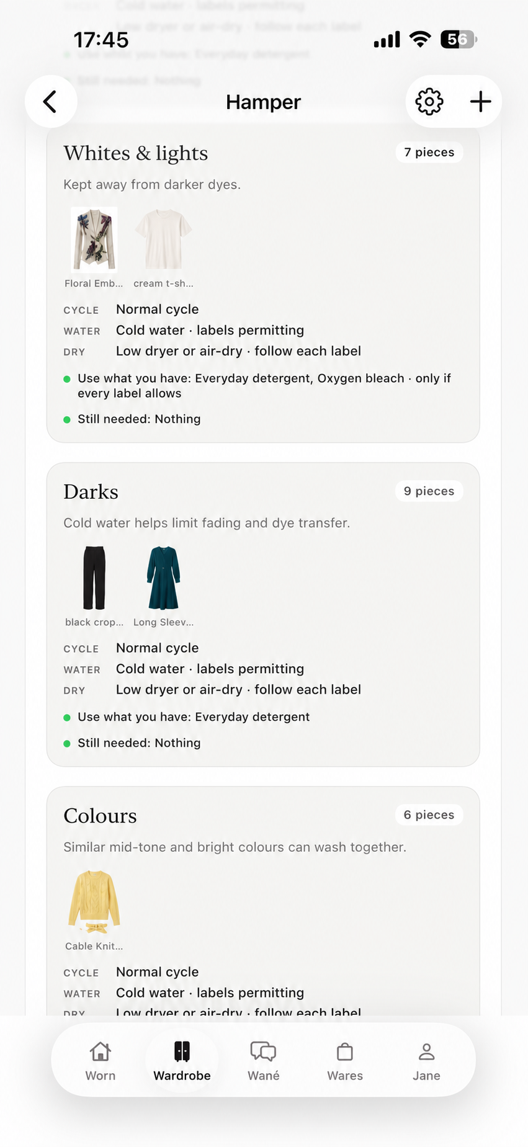Image resolution: width=528 pixels, height=1147 pixels.
Task: Open the cream t-shirt thumbnail
Action: click(163, 240)
